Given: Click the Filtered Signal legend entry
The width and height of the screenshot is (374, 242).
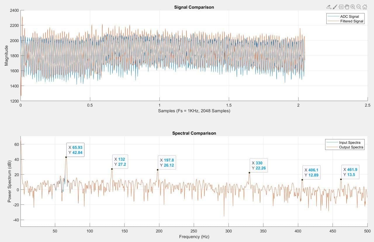Looking at the screenshot, I should pos(352,21).
